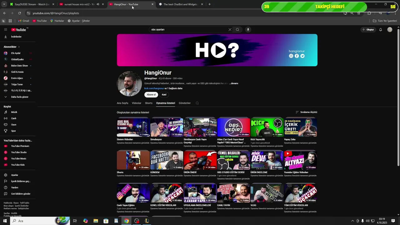Switch to Shorts channel tab

pyautogui.click(x=149, y=103)
